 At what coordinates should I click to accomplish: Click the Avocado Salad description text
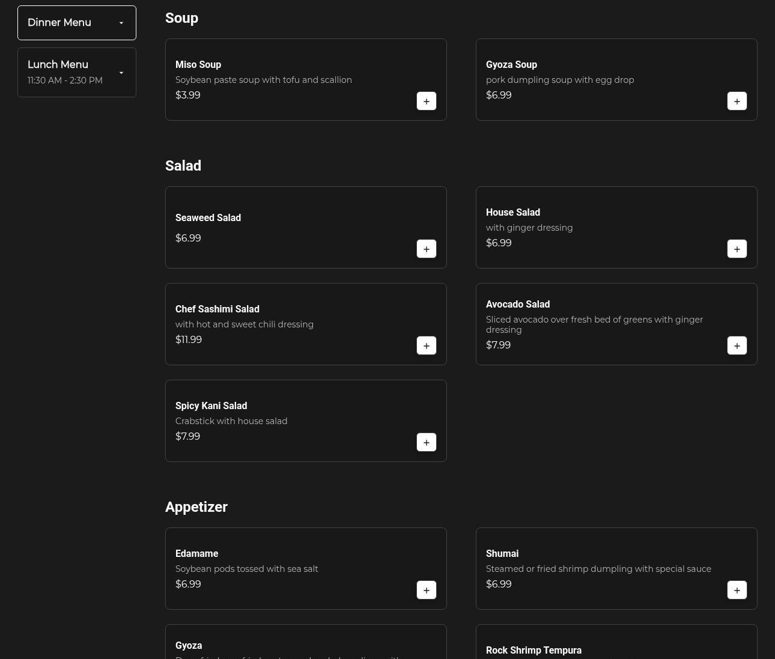point(594,324)
